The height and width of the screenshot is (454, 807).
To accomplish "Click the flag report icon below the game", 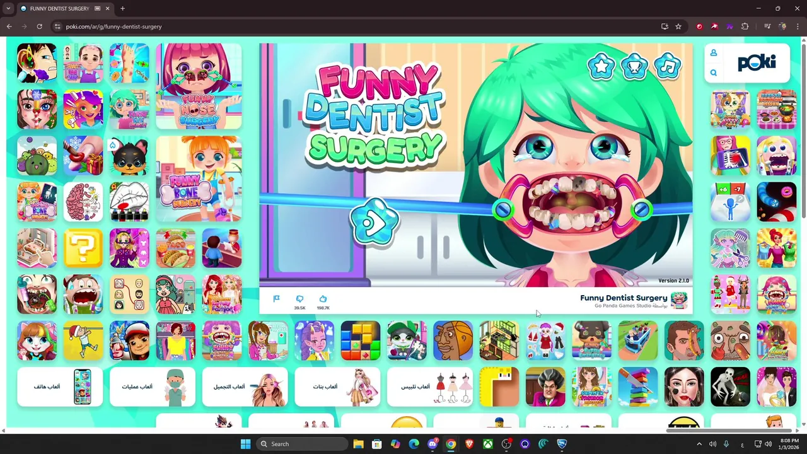I will tap(276, 299).
